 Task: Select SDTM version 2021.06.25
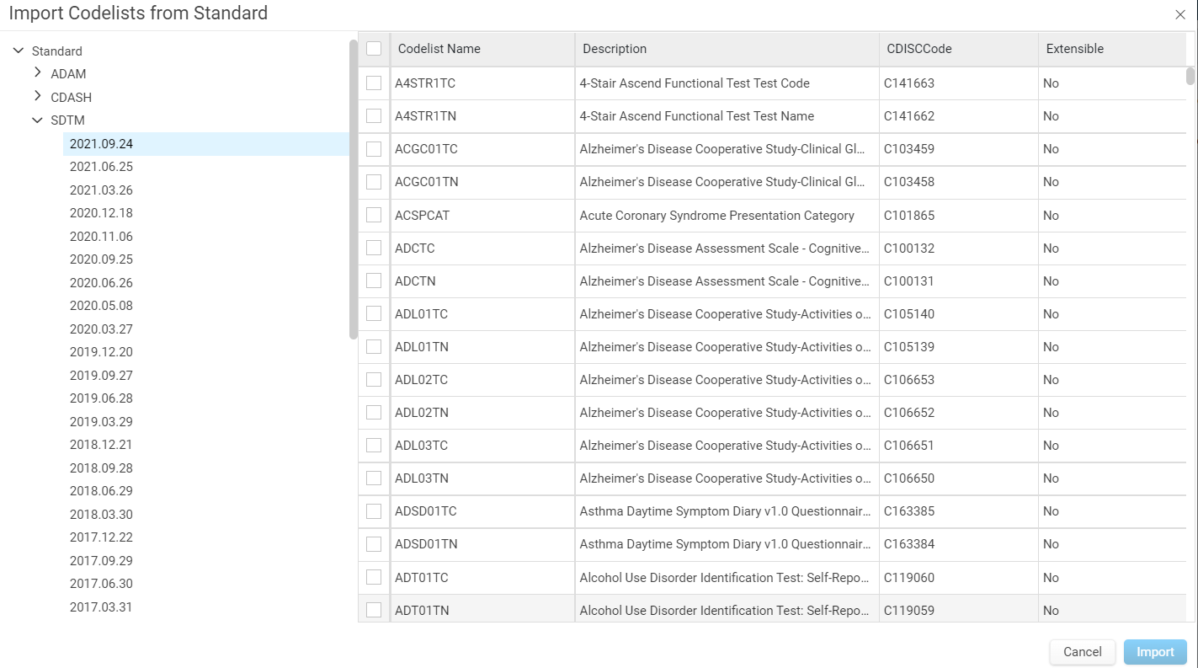point(101,167)
